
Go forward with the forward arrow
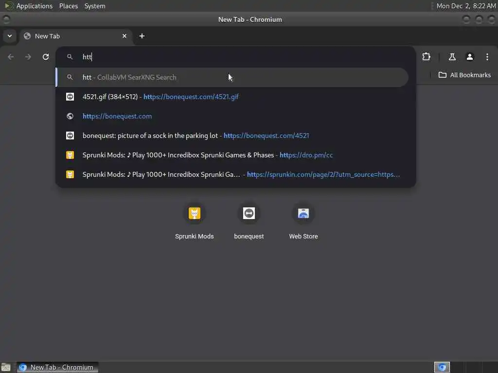pos(28,57)
